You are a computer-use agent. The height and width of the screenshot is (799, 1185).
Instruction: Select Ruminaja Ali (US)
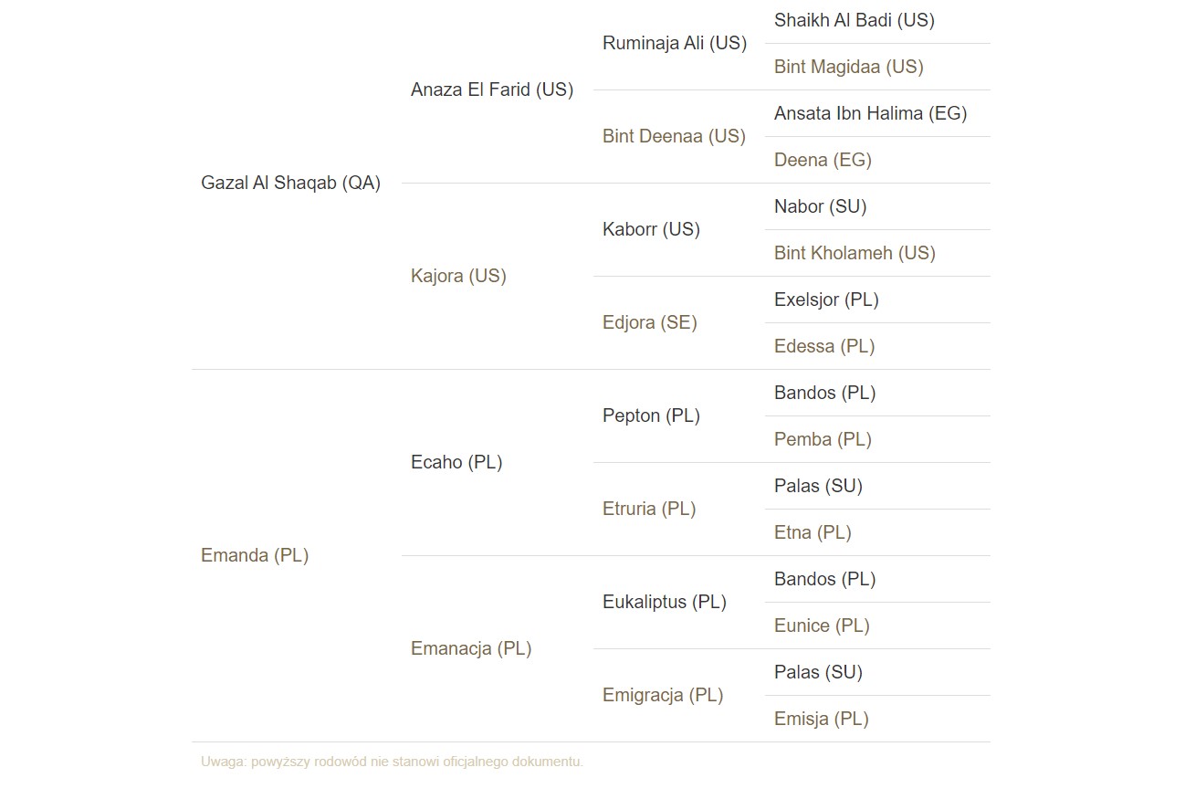[675, 43]
